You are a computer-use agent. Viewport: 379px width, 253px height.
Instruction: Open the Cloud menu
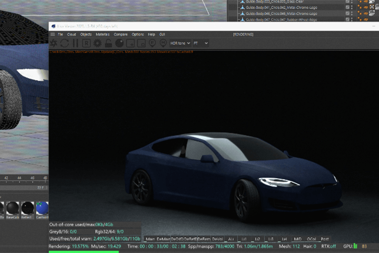coord(71,34)
